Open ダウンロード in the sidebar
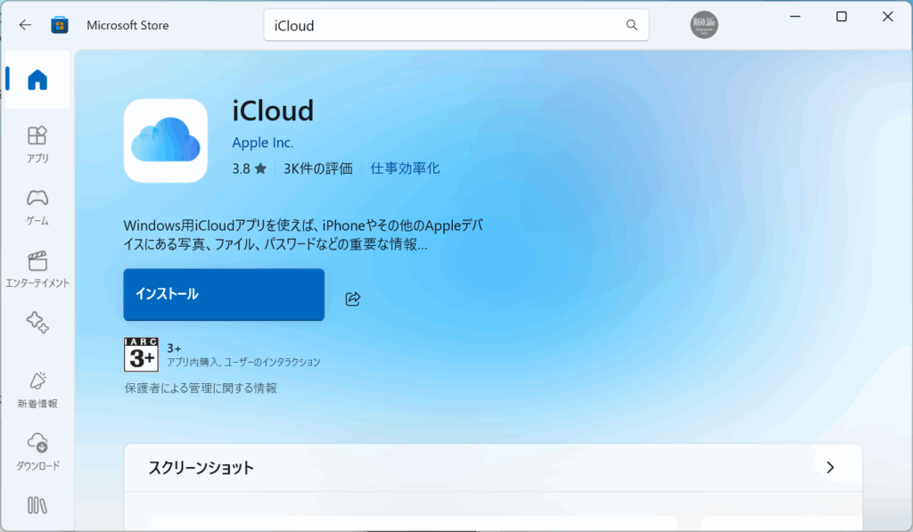913x532 pixels. (37, 450)
